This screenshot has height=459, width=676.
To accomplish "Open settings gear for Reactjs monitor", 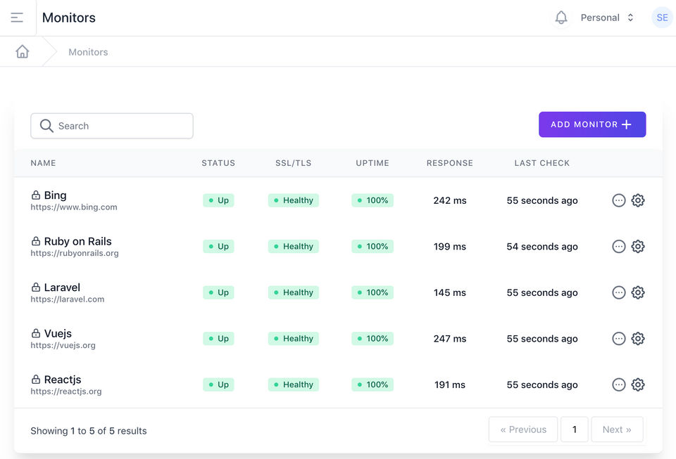I will pyautogui.click(x=638, y=384).
